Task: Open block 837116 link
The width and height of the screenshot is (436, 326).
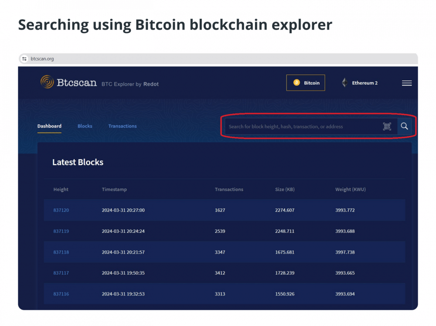Action: (61, 294)
